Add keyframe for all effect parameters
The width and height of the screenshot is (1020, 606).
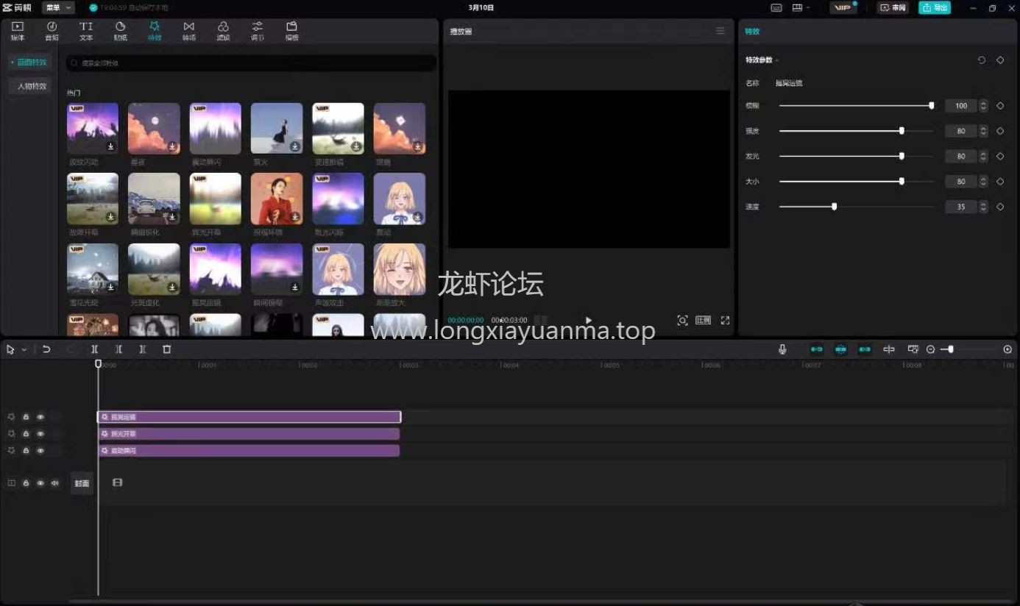1000,60
